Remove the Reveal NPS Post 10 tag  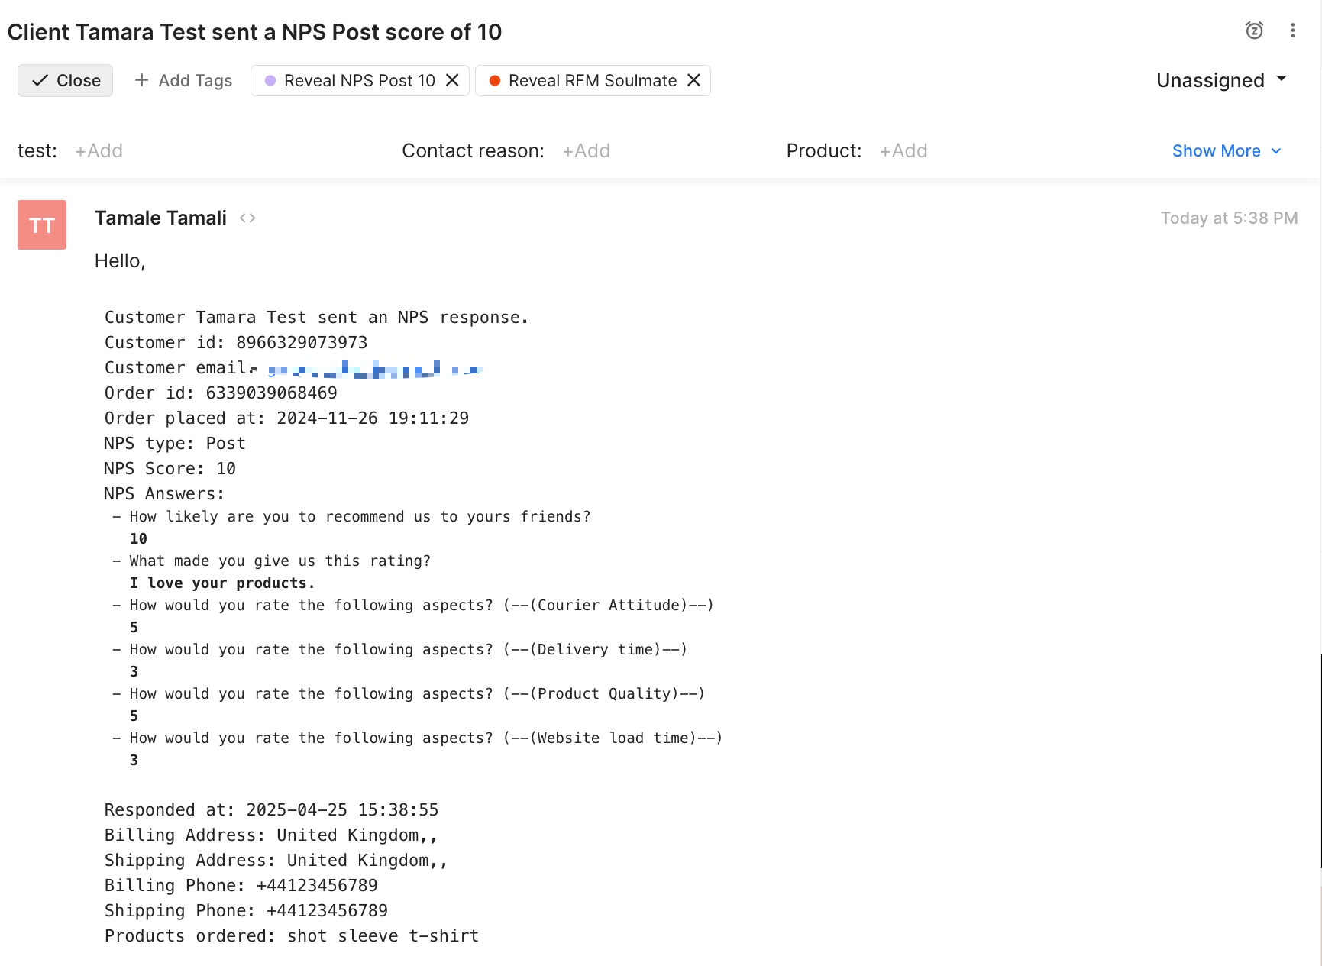pos(452,80)
